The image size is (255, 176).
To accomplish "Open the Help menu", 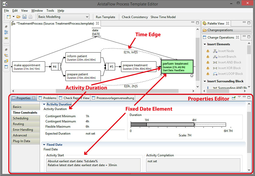I will (x=61, y=11).
